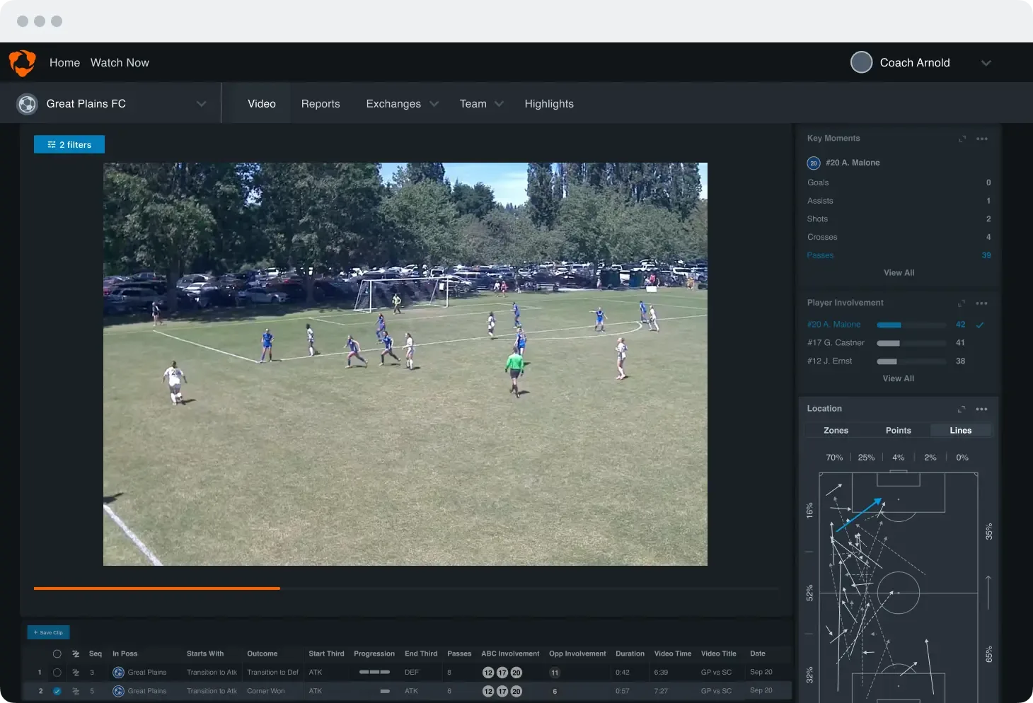This screenshot has height=703, width=1033.
Task: Expand the Location panel to fullscreen
Action: [x=962, y=409]
